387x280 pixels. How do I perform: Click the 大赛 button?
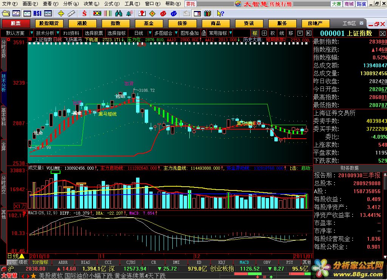pyautogui.click(x=337, y=4)
